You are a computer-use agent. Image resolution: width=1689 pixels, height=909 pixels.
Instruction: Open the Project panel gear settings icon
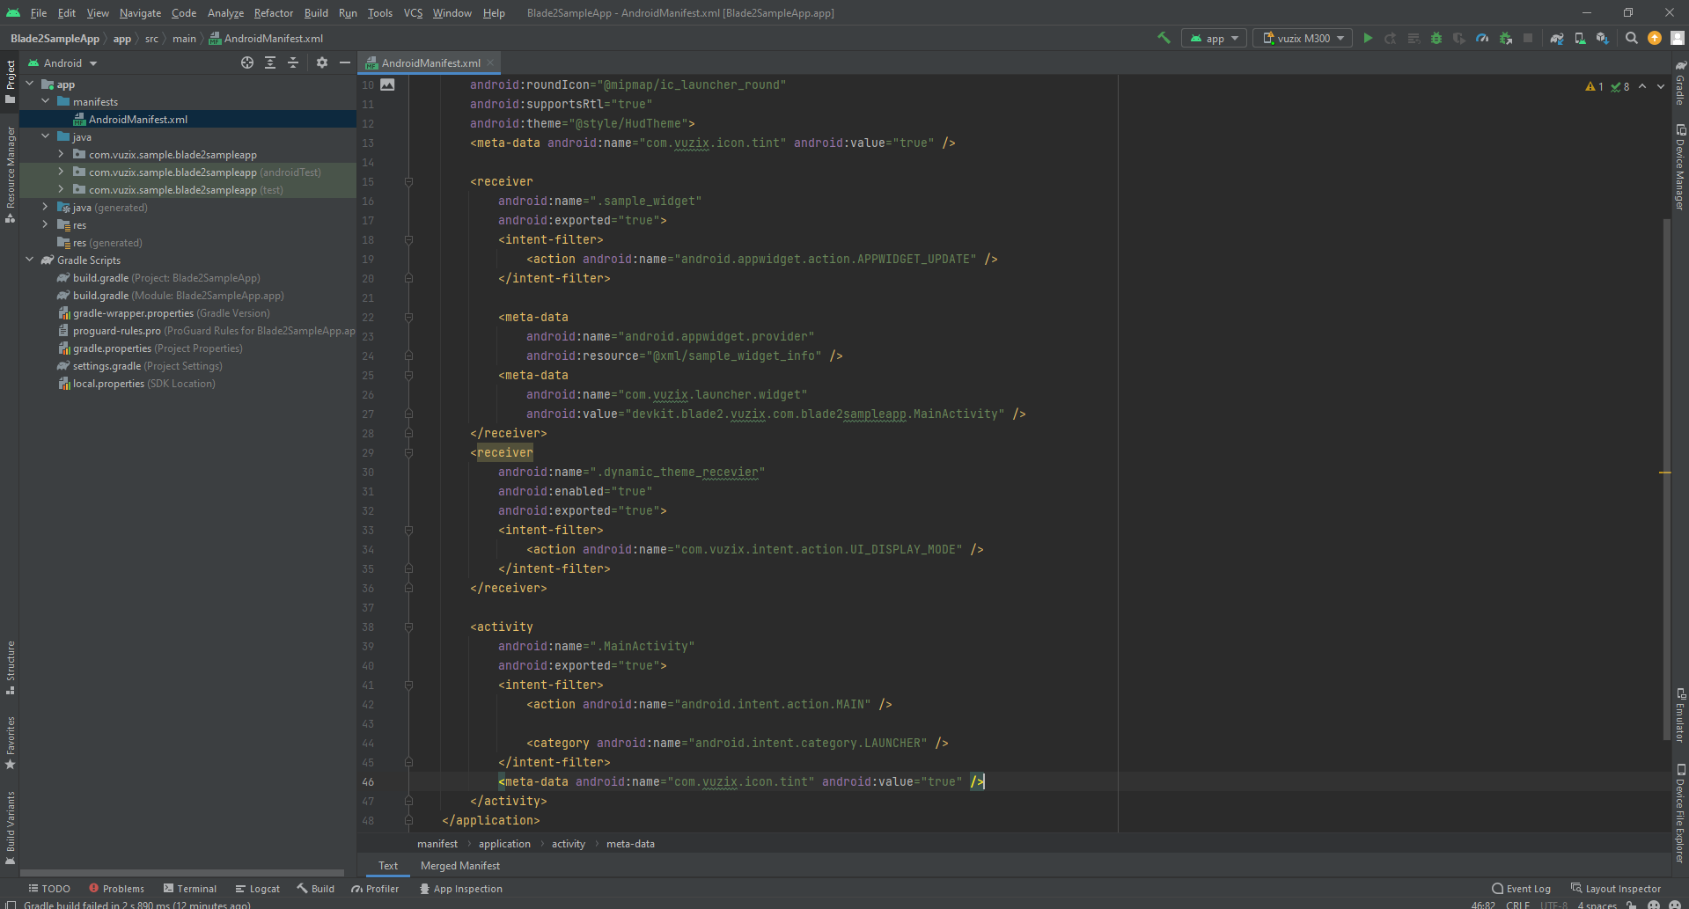click(x=322, y=62)
